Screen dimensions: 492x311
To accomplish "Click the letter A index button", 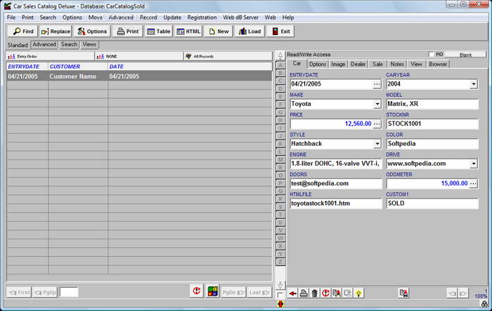I will point(280,65).
